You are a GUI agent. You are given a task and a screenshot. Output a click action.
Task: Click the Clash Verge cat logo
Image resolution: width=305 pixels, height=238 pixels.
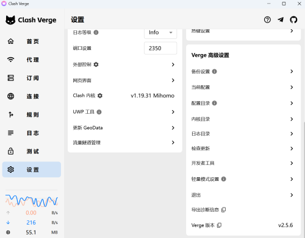point(10,20)
